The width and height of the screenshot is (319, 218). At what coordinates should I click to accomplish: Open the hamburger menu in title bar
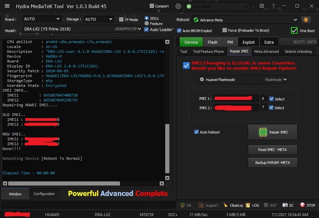[7, 6]
